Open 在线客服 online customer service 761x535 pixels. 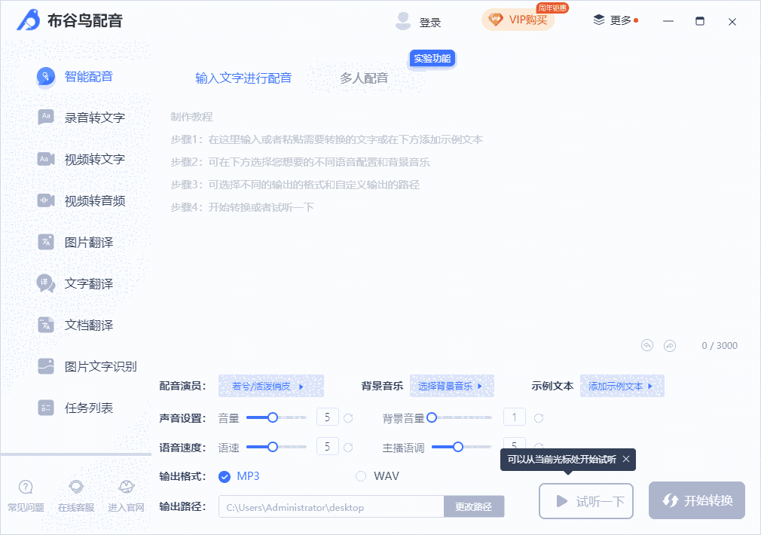coord(75,494)
